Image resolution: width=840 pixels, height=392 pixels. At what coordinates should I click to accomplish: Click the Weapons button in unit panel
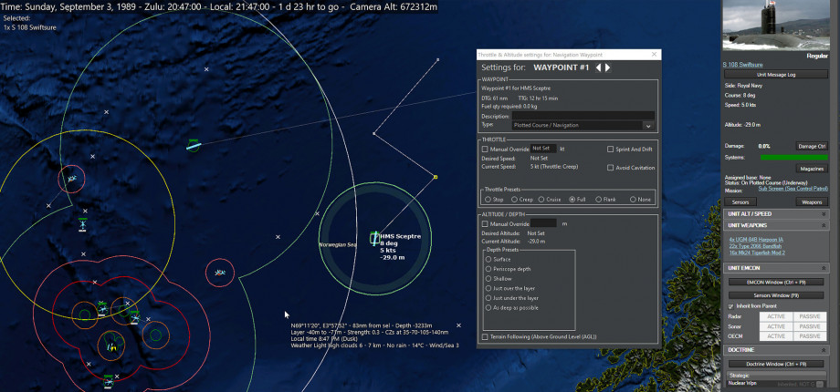tap(812, 202)
